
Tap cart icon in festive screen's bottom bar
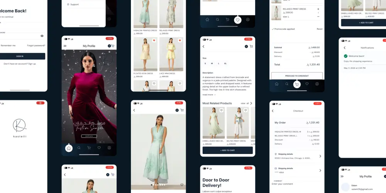coord(89,148)
